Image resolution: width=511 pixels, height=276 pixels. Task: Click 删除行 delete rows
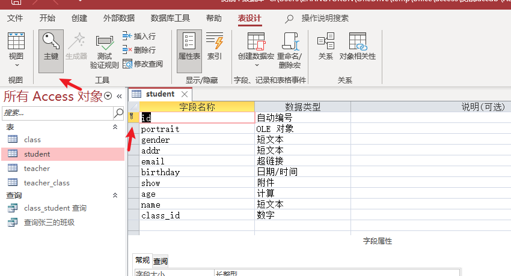[139, 50]
